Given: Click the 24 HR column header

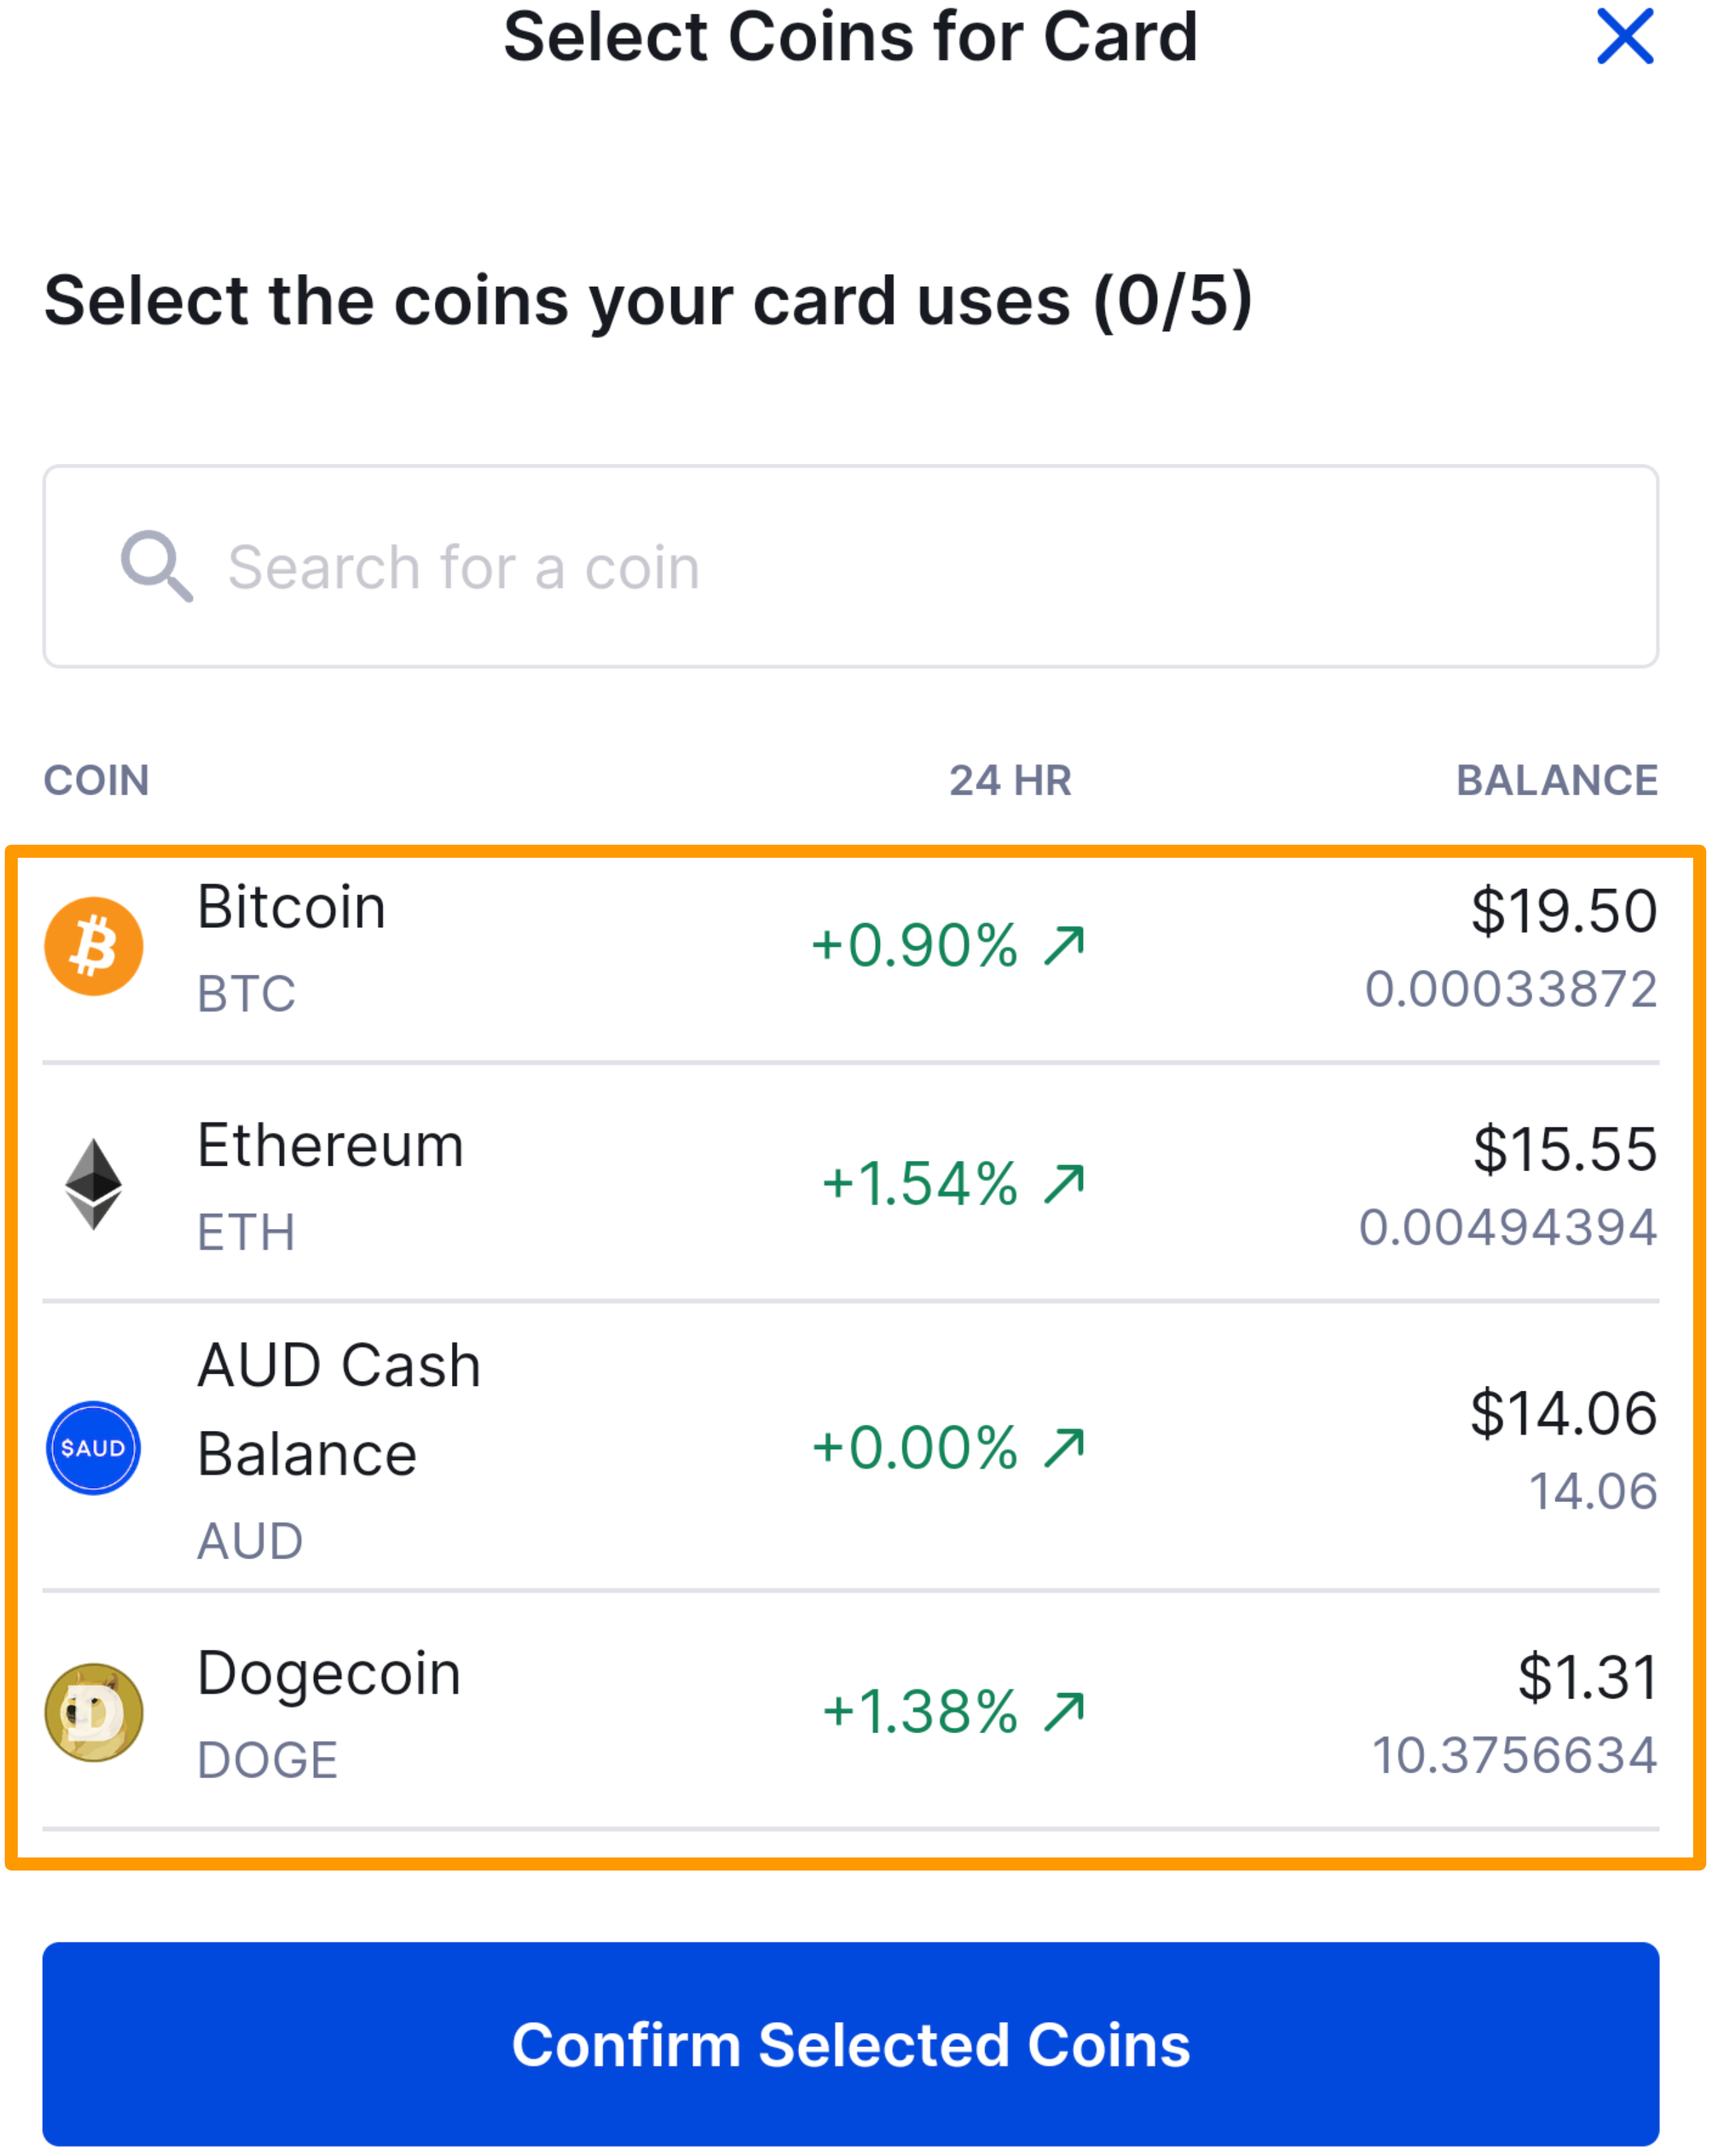Looking at the screenshot, I should pyautogui.click(x=1010, y=780).
